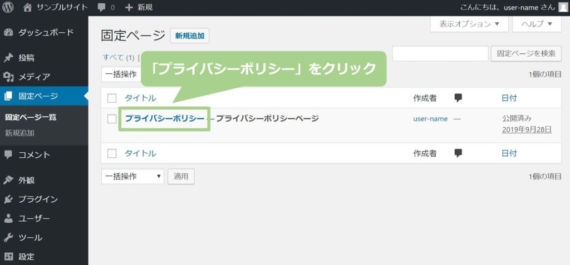Open the メディア media menu
The width and height of the screenshot is (570, 265).
34,77
